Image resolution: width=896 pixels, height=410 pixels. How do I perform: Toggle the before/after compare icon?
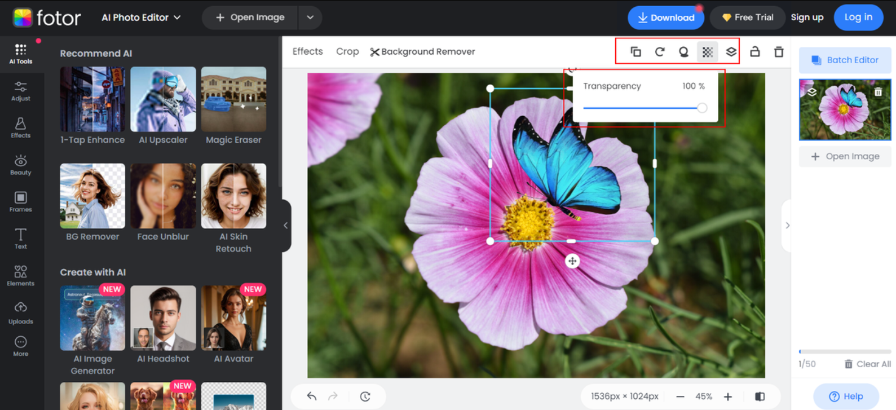[760, 396]
